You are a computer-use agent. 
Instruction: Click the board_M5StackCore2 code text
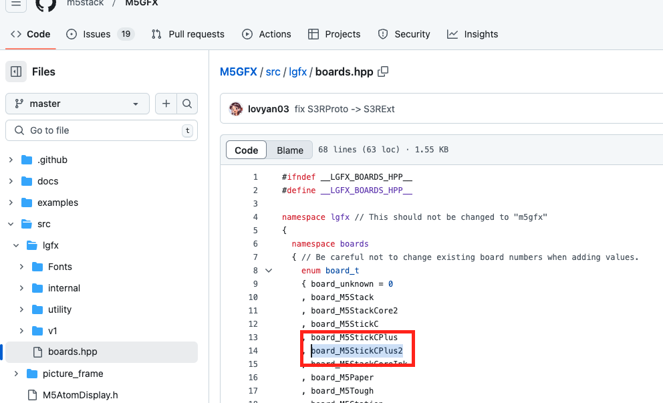pos(354,310)
